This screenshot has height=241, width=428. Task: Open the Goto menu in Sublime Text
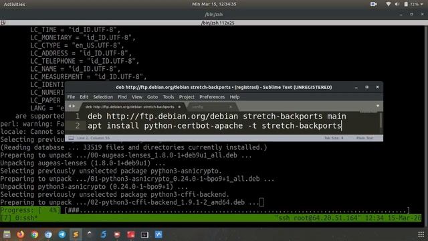152,97
